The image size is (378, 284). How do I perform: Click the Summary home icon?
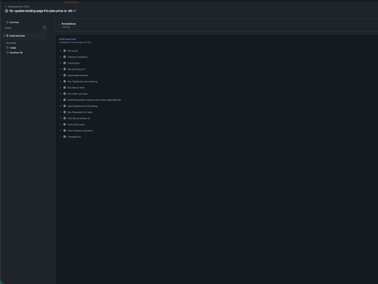click(7, 22)
